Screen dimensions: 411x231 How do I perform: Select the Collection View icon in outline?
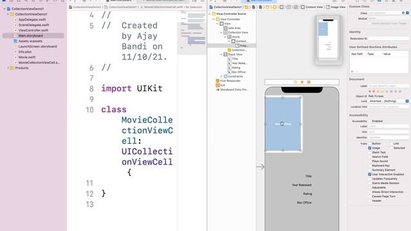pos(225,33)
